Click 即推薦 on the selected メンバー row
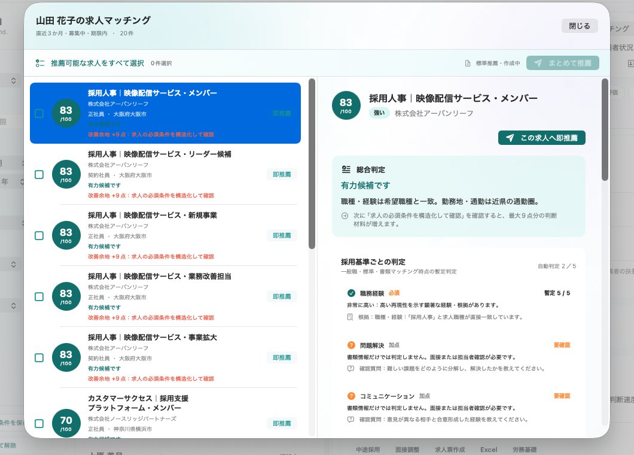 [282, 113]
